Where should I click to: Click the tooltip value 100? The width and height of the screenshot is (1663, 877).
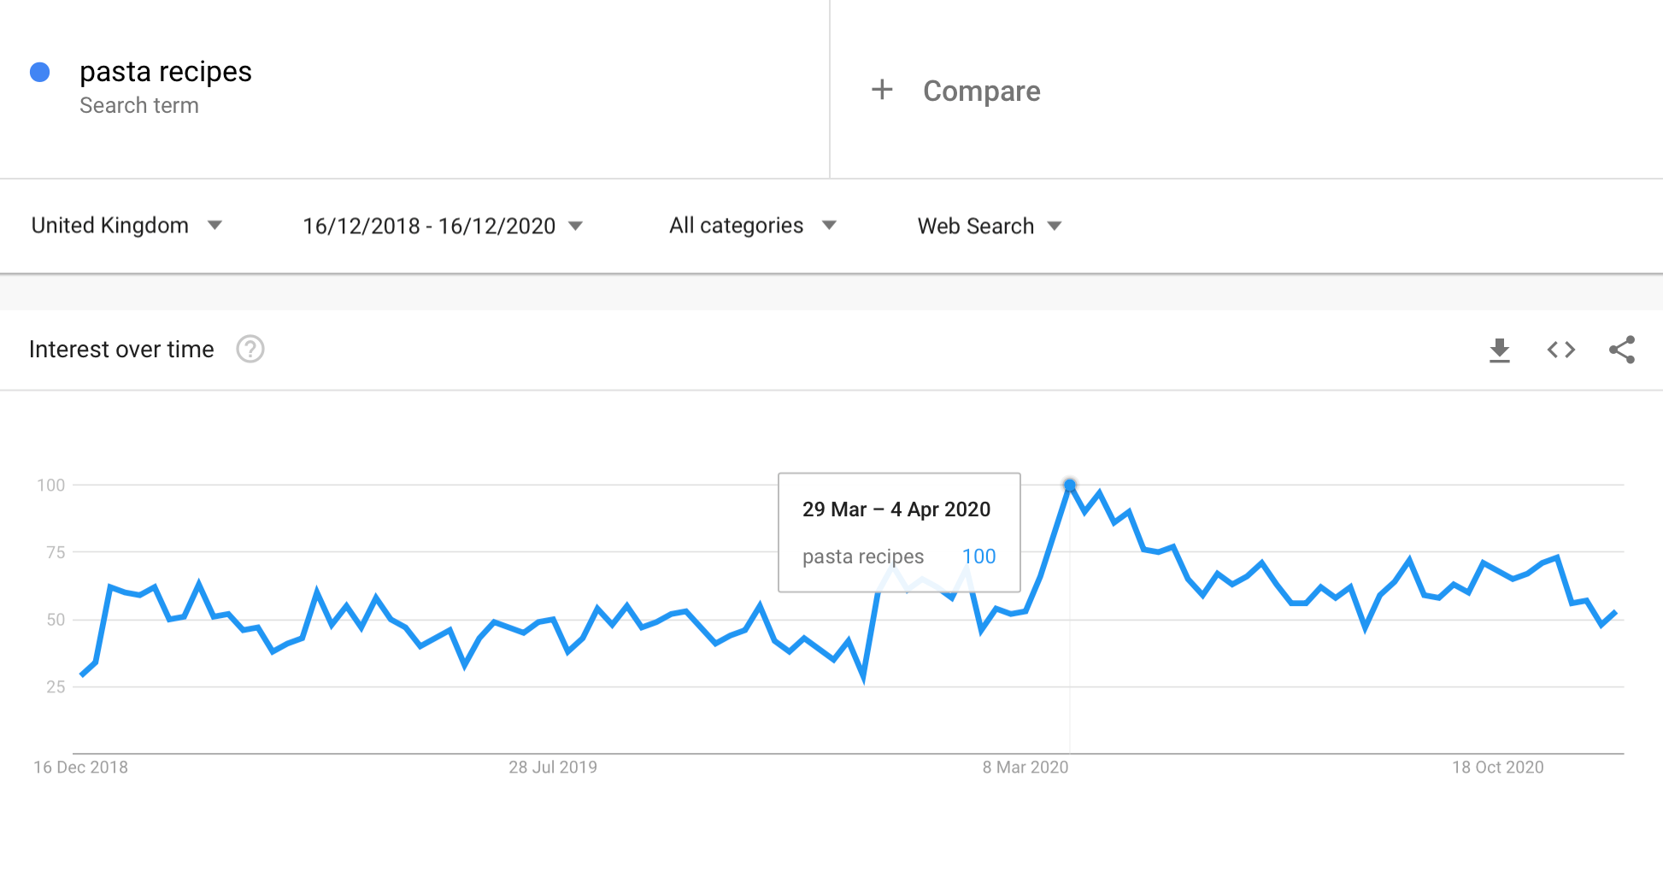click(x=978, y=556)
